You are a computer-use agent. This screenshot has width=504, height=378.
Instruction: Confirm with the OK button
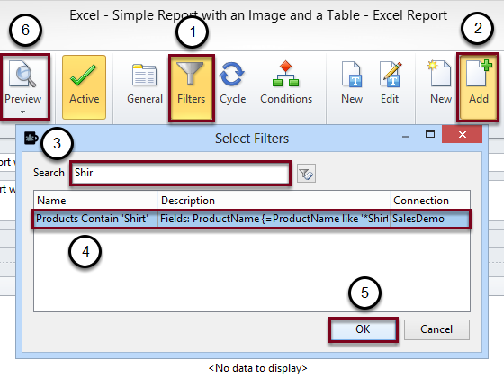click(364, 329)
